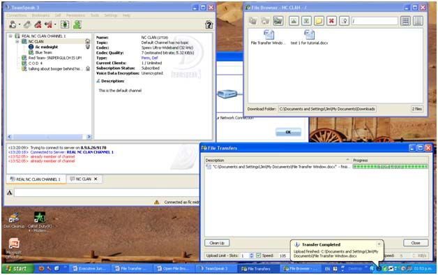Click the path input field in File Browser
The height and width of the screenshot is (275, 438).
[375, 21]
